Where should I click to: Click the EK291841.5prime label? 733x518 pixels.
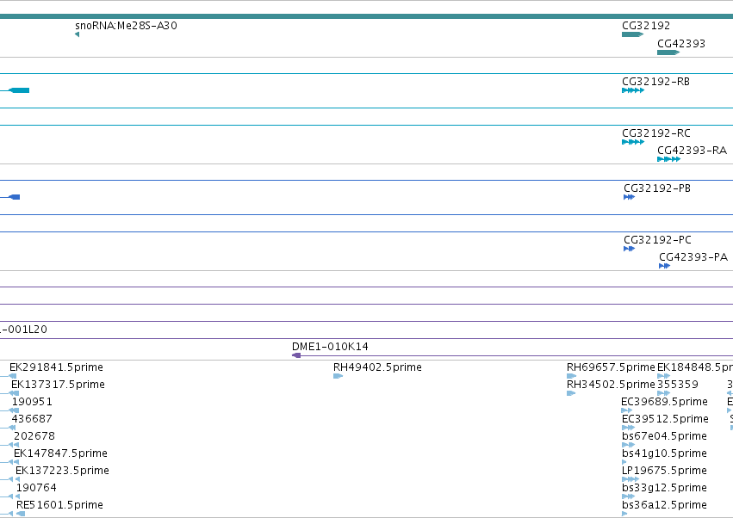coord(56,367)
